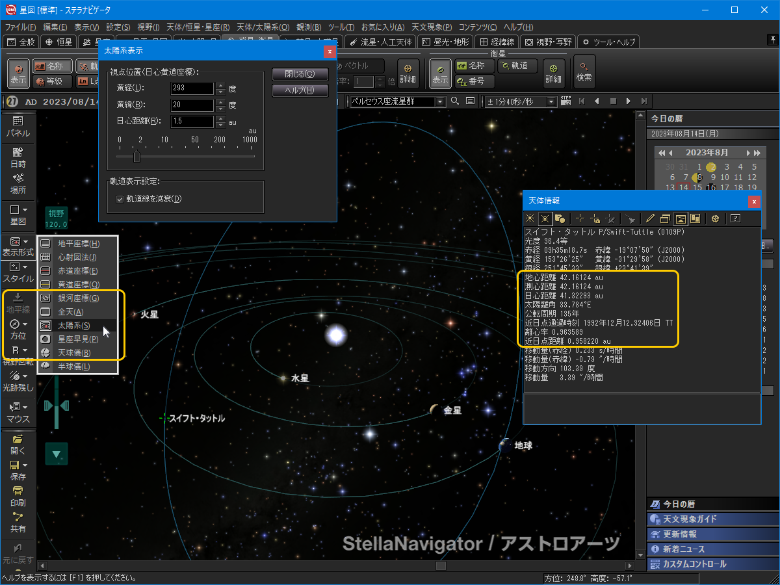
Task: Toggle the 衛星 番号 number button
Action: [474, 81]
